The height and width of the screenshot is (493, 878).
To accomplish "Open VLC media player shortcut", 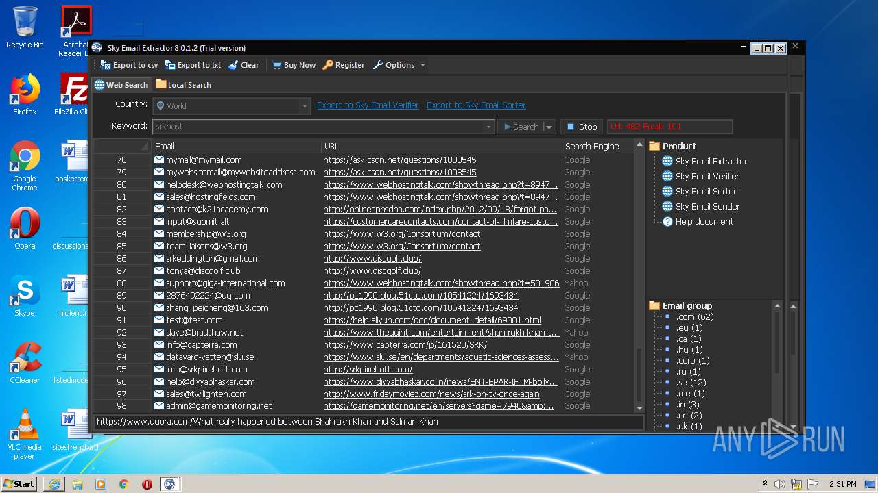I will (25, 434).
